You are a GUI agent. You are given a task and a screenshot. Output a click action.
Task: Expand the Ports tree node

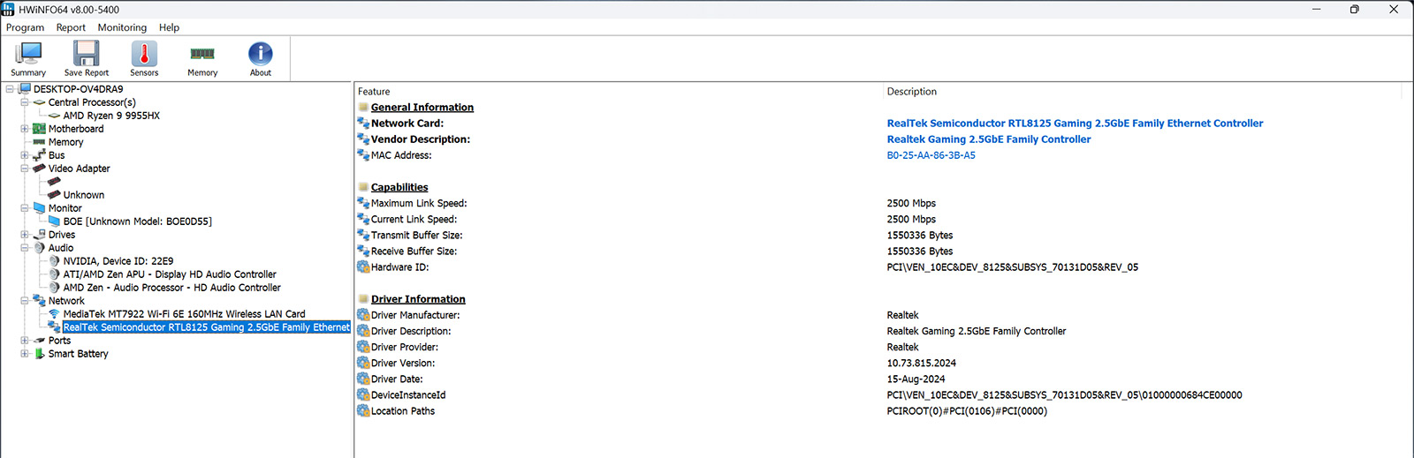pos(25,341)
